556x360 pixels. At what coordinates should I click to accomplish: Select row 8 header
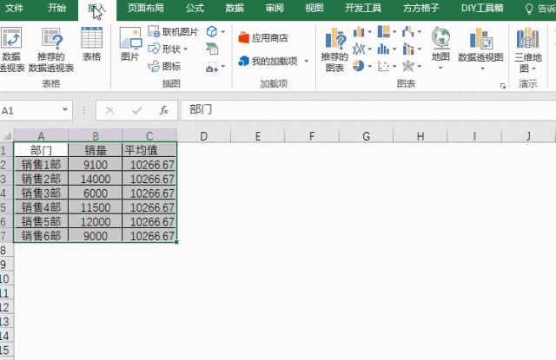[x=6, y=251]
